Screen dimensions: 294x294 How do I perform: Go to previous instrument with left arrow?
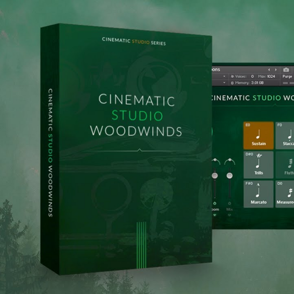point(269,70)
